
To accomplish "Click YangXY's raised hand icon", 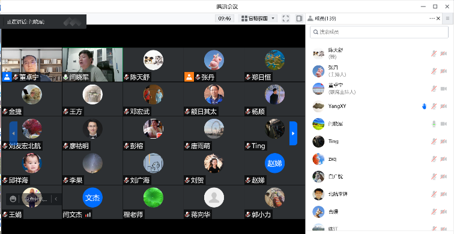I will tap(424, 106).
